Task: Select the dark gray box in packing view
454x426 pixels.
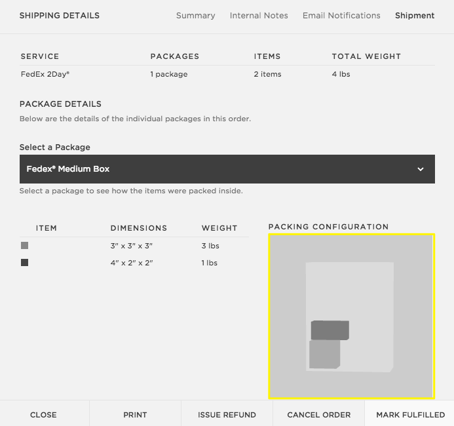Action: [330, 330]
